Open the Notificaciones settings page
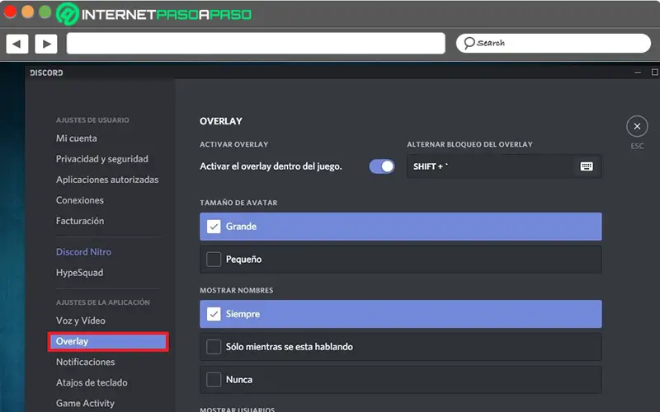 pos(86,362)
